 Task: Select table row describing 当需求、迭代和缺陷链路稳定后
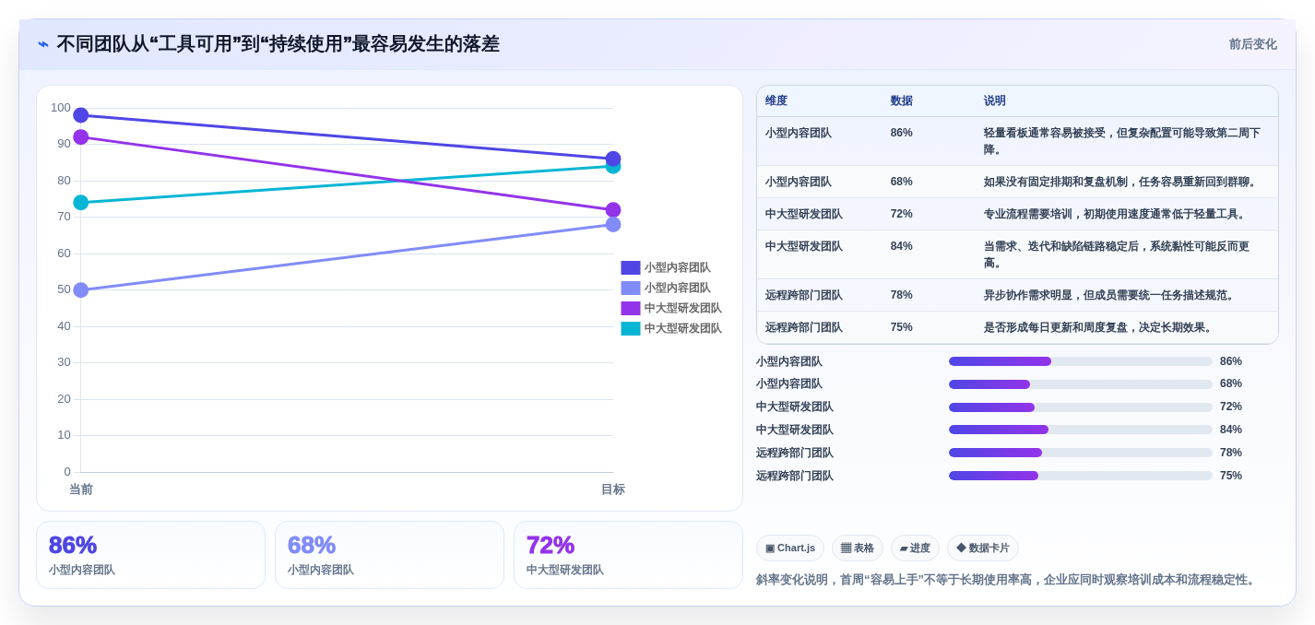pyautogui.click(x=1017, y=254)
